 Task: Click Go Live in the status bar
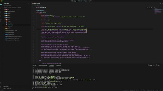coord(149,90)
